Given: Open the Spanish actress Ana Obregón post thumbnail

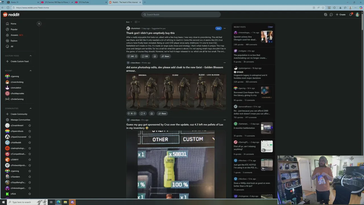Looking at the screenshot, I should pos(267,37).
